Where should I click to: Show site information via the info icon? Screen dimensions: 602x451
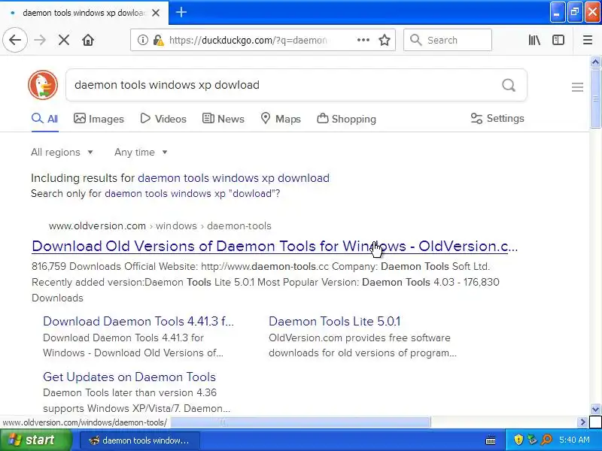(142, 40)
